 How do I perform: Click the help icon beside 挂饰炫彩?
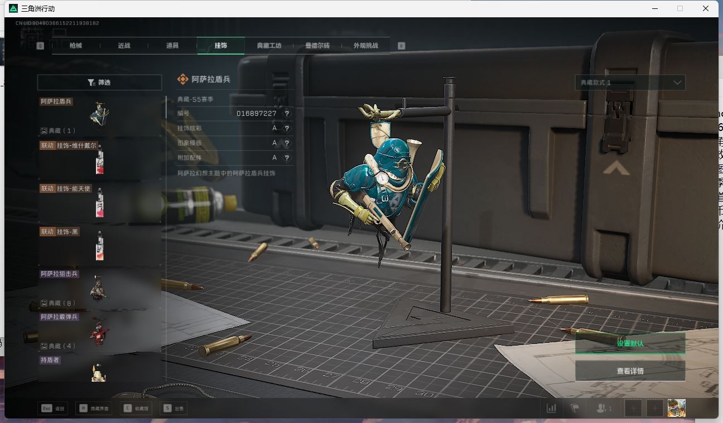pos(287,128)
